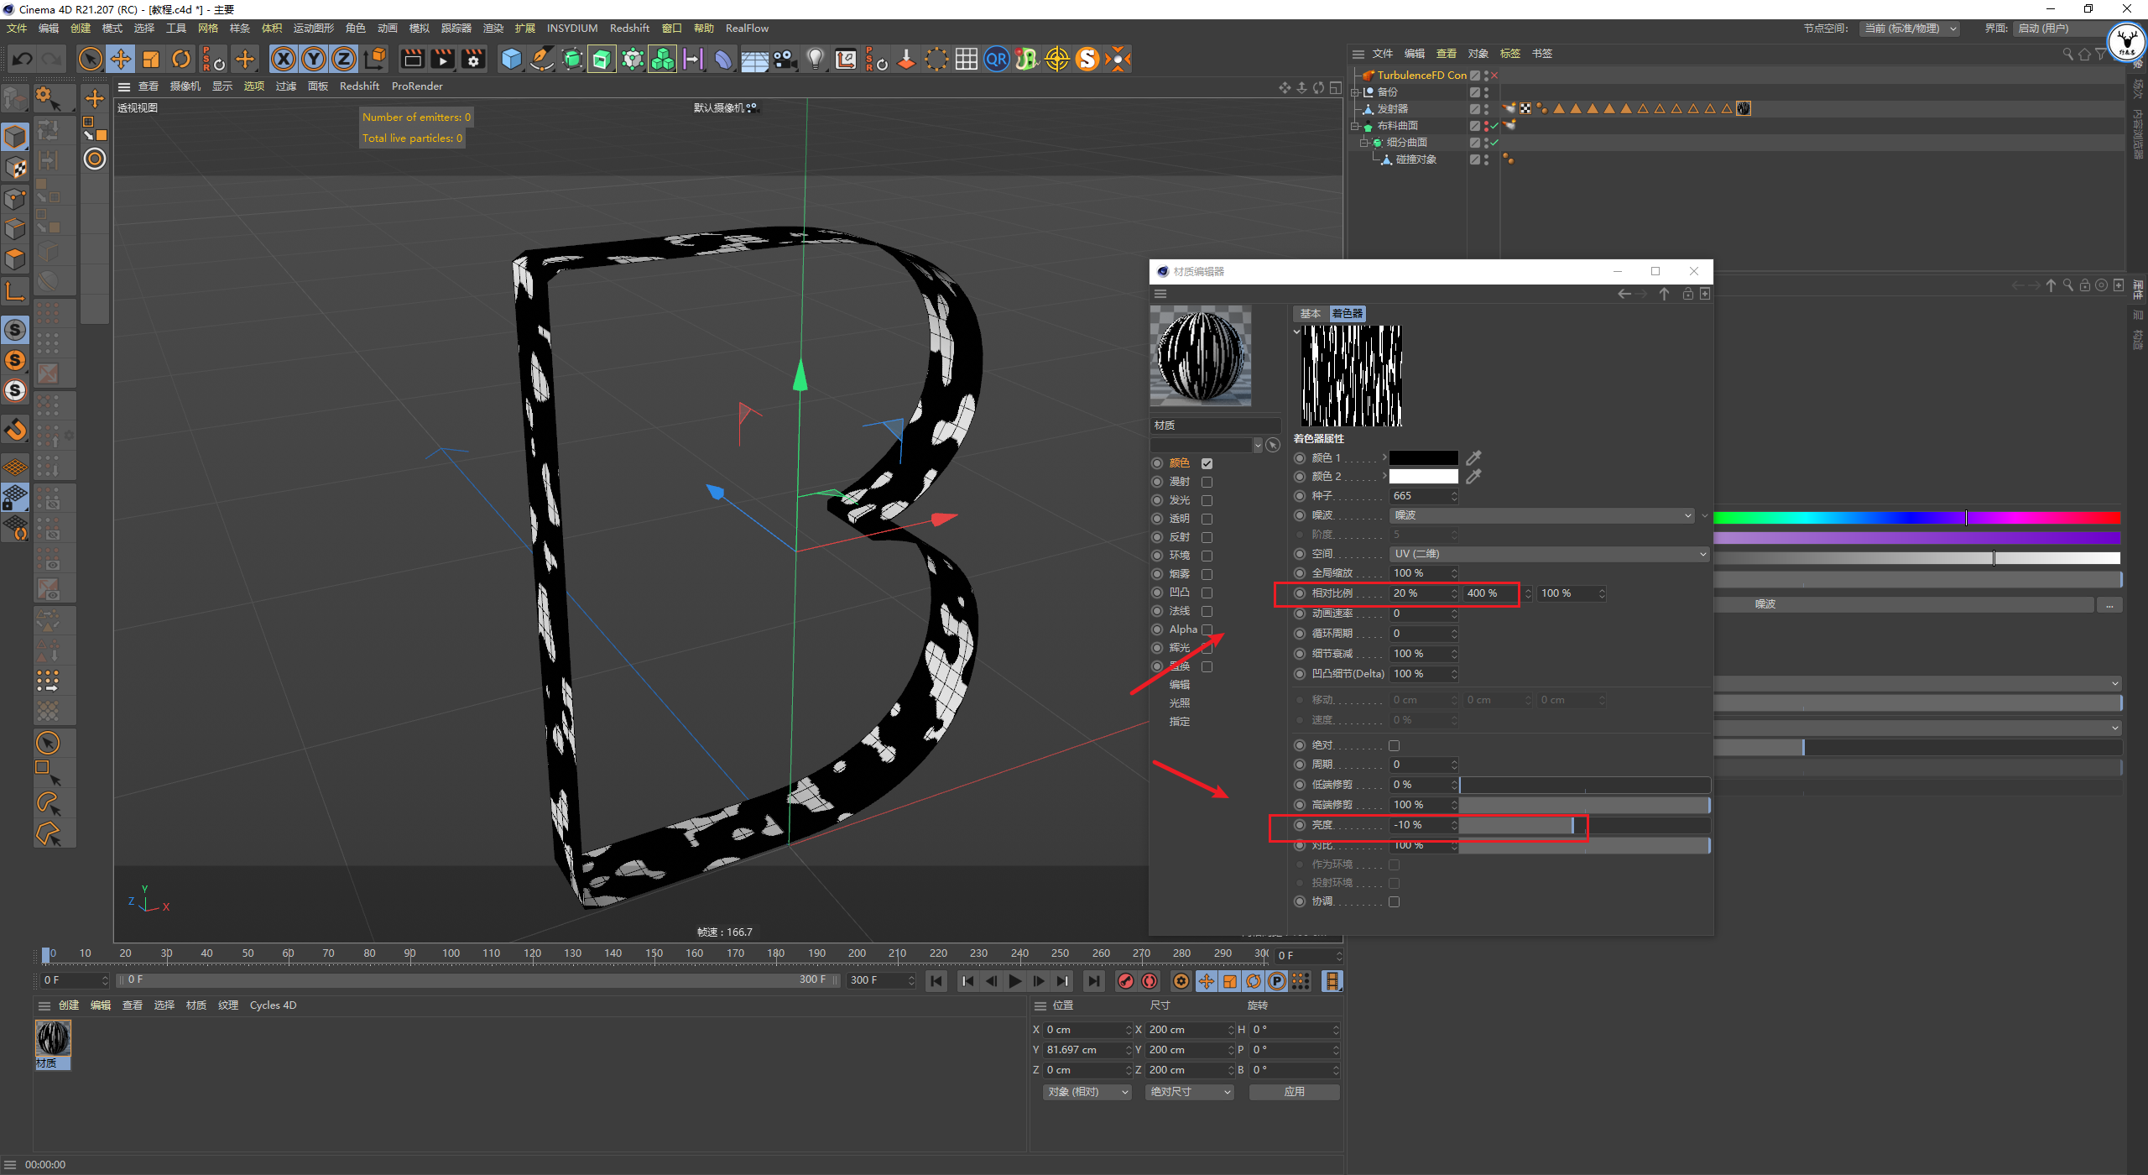
Task: Open the 渲染 menu
Action: 493,29
